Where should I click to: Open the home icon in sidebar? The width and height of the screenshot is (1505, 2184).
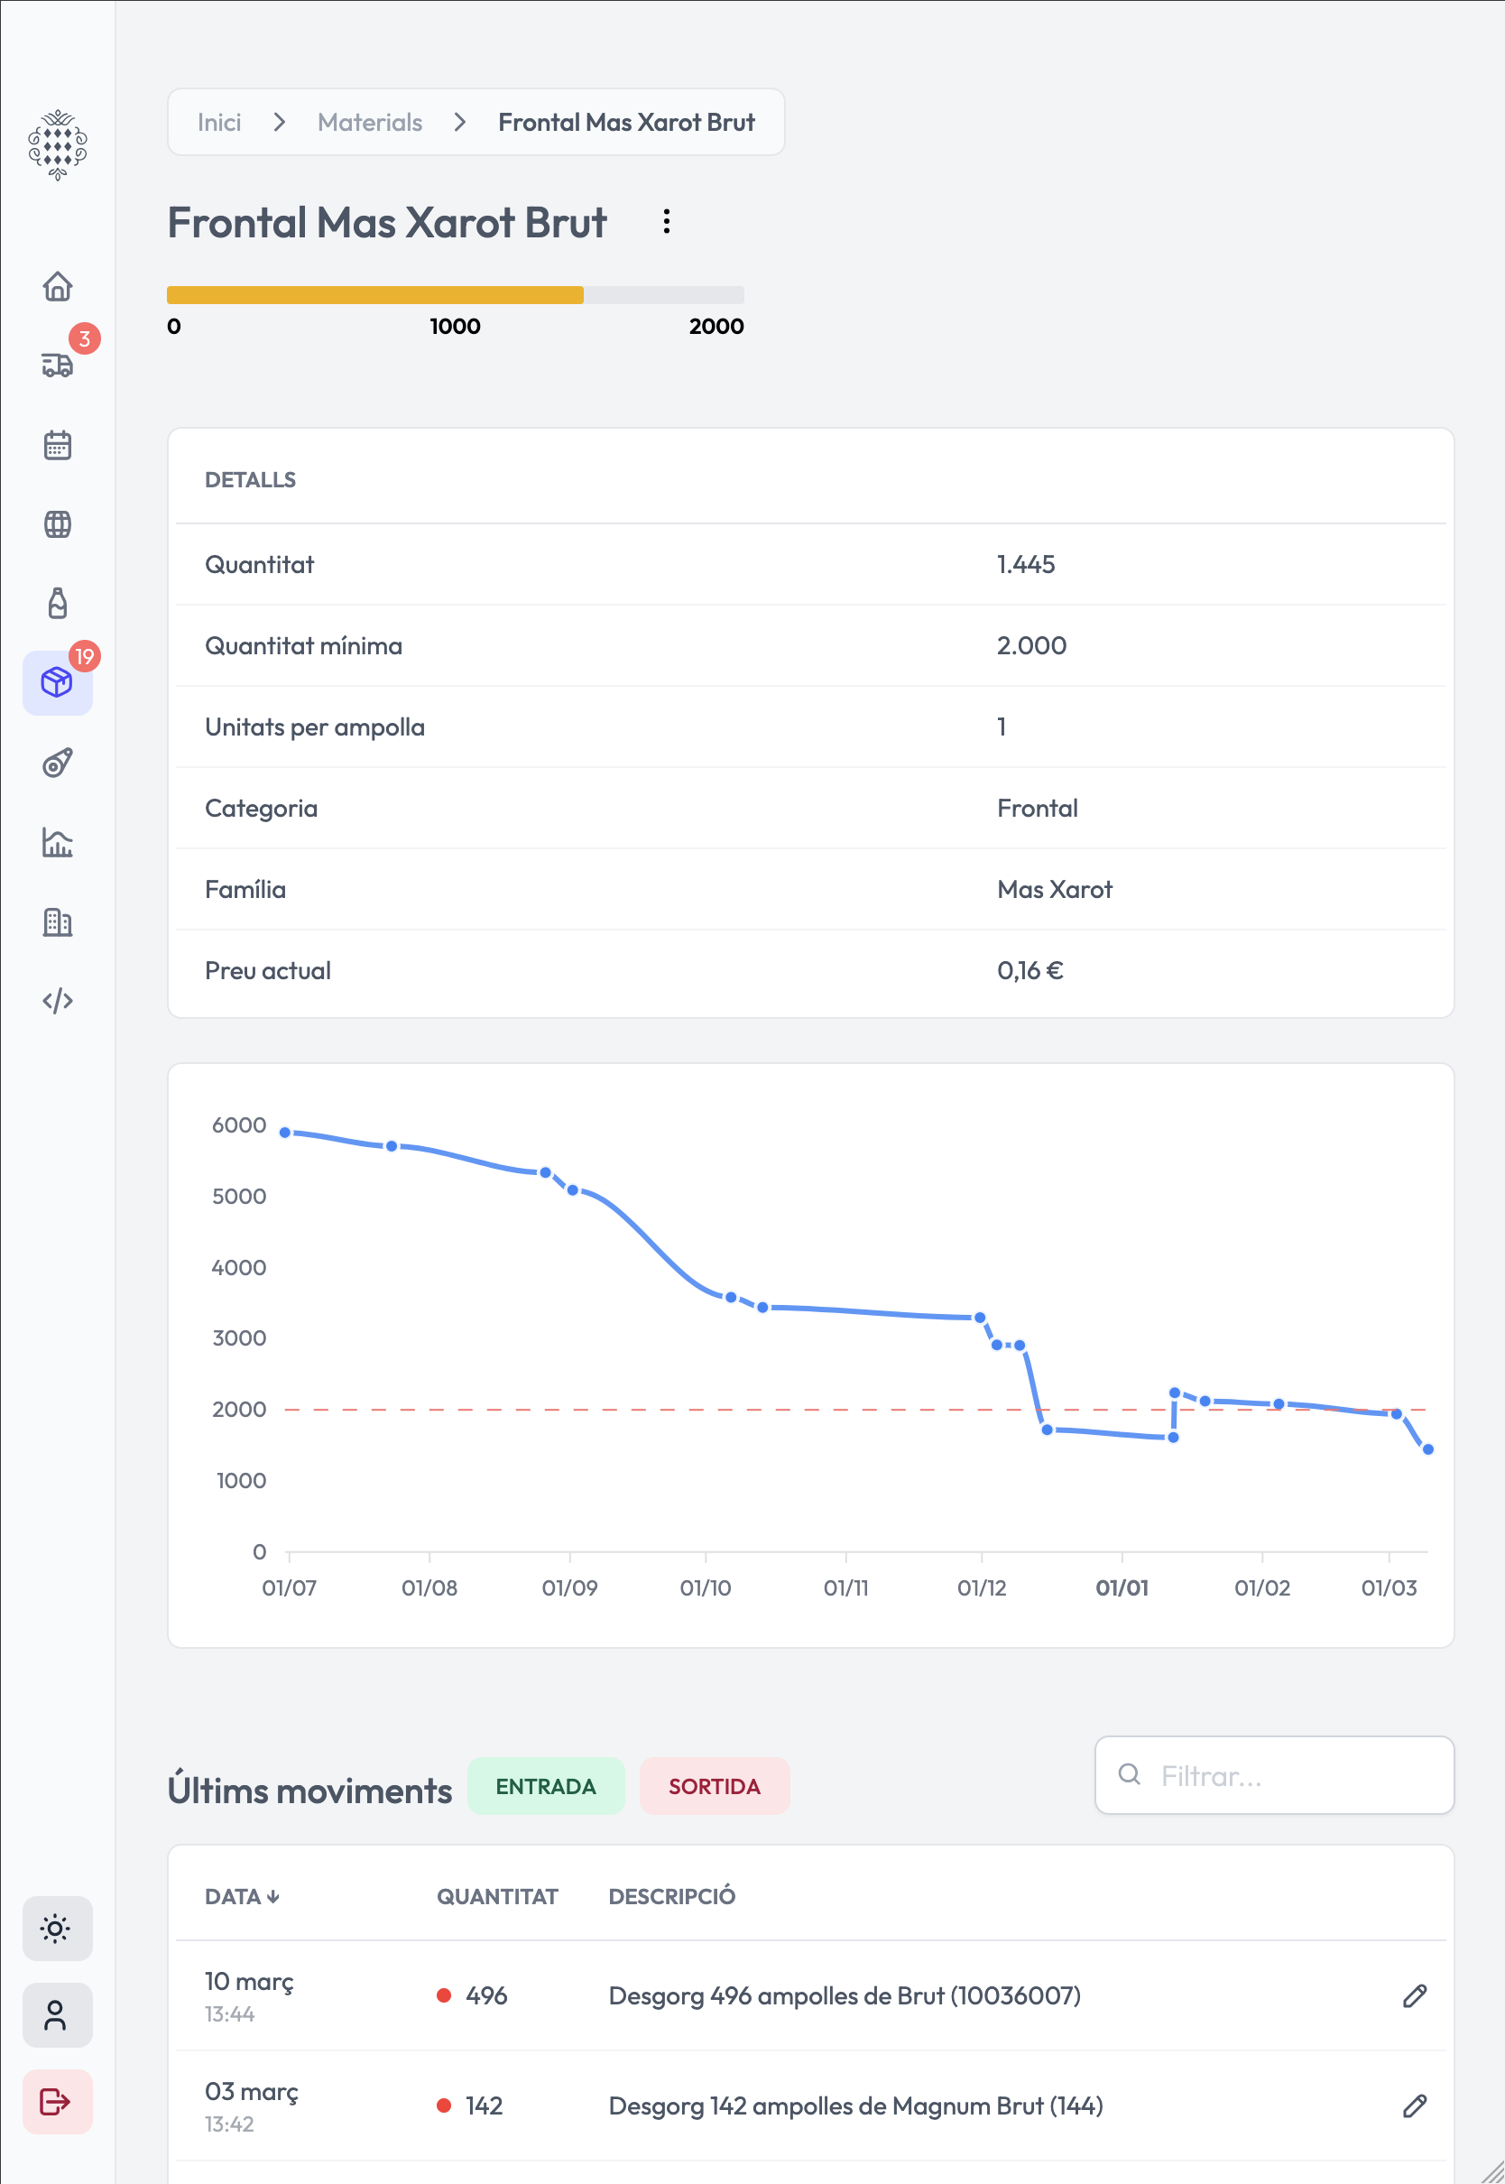point(58,286)
